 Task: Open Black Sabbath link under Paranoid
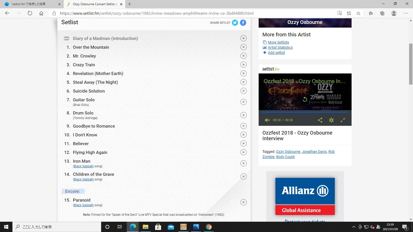click(84, 205)
